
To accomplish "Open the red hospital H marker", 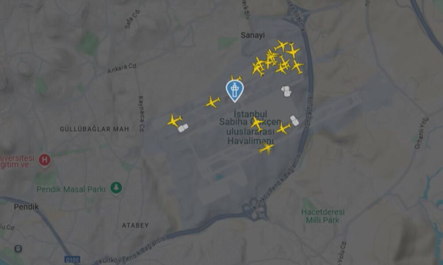I will tap(44, 160).
